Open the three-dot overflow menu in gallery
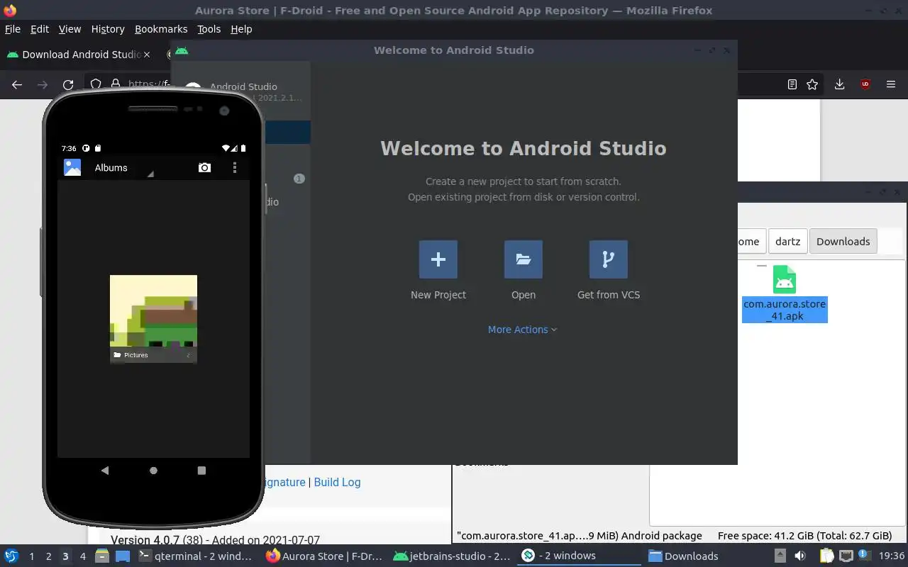The height and width of the screenshot is (567, 908). click(235, 168)
